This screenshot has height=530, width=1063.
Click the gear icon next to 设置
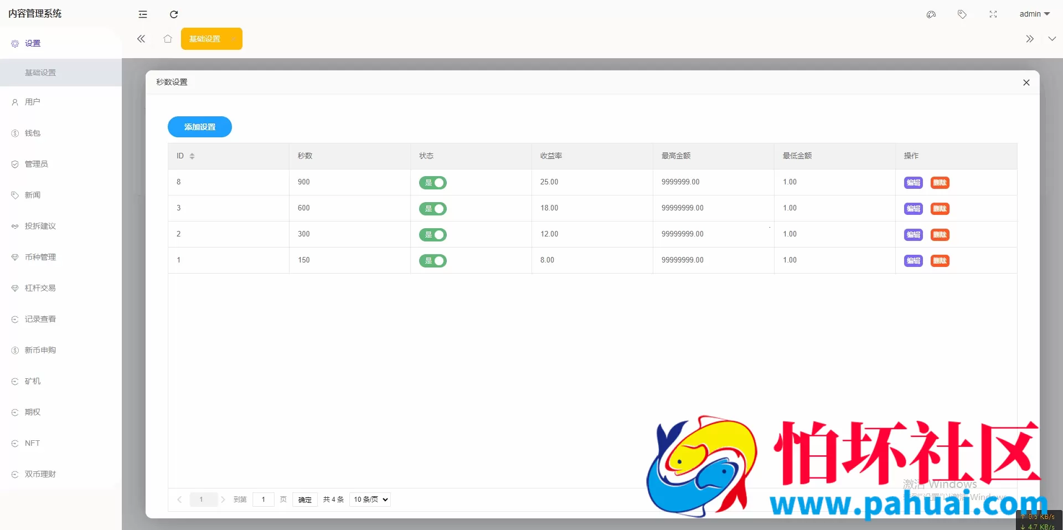click(x=15, y=44)
